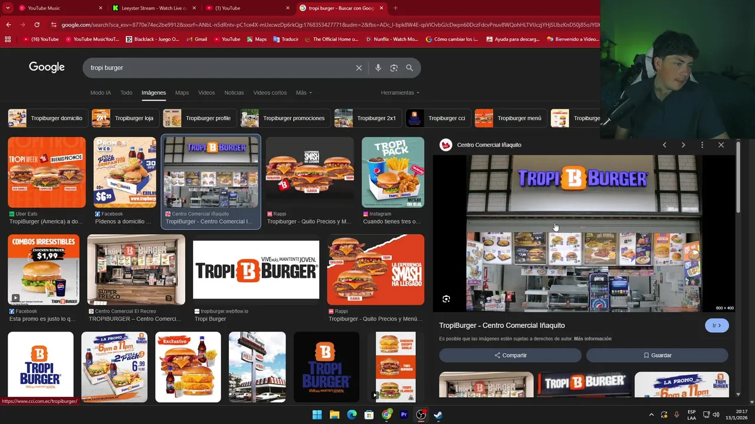This screenshot has height=424, width=755.
Task: Open File Explorer from taskbar
Action: pyautogui.click(x=334, y=415)
